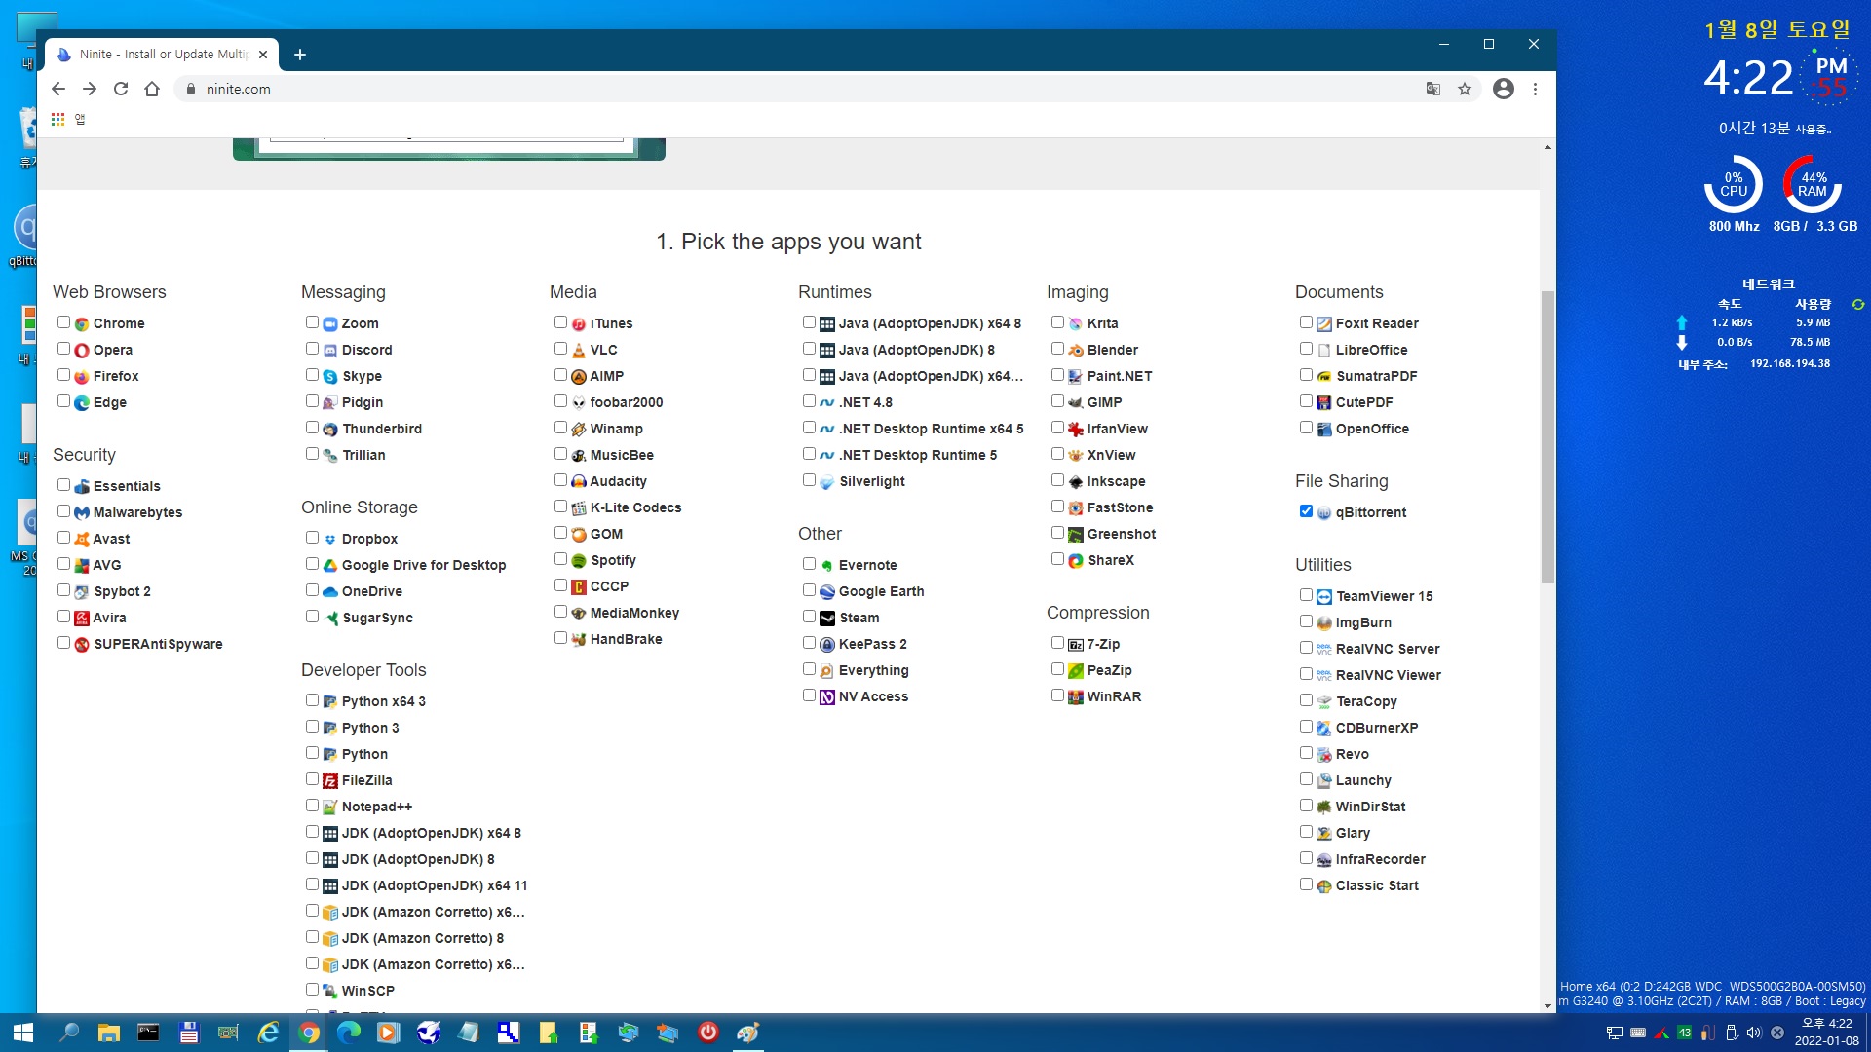Click the TeamViewer 15 icon
1871x1052 pixels.
tap(1324, 596)
